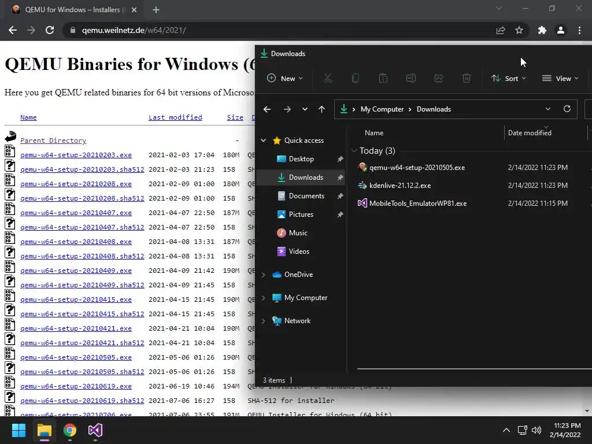Viewport: 592px width, 444px height.
Task: Click the qemu-w64-setup-20210203.exe link
Action: (x=76, y=155)
